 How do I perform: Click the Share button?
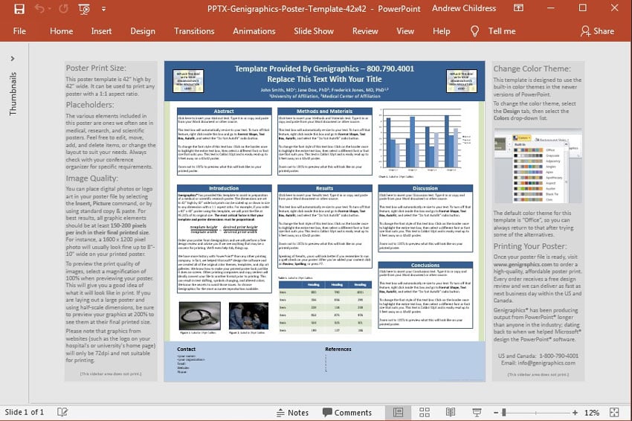(x=597, y=31)
